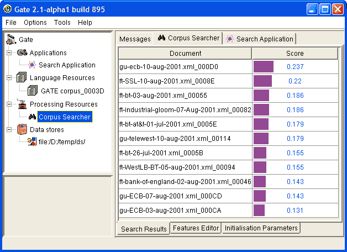Image resolution: width=347 pixels, height=252 pixels.
Task: Collapse the Applications tree node
Action: (x=9, y=53)
